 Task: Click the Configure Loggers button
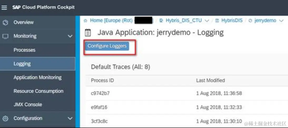pyautogui.click(x=107, y=46)
